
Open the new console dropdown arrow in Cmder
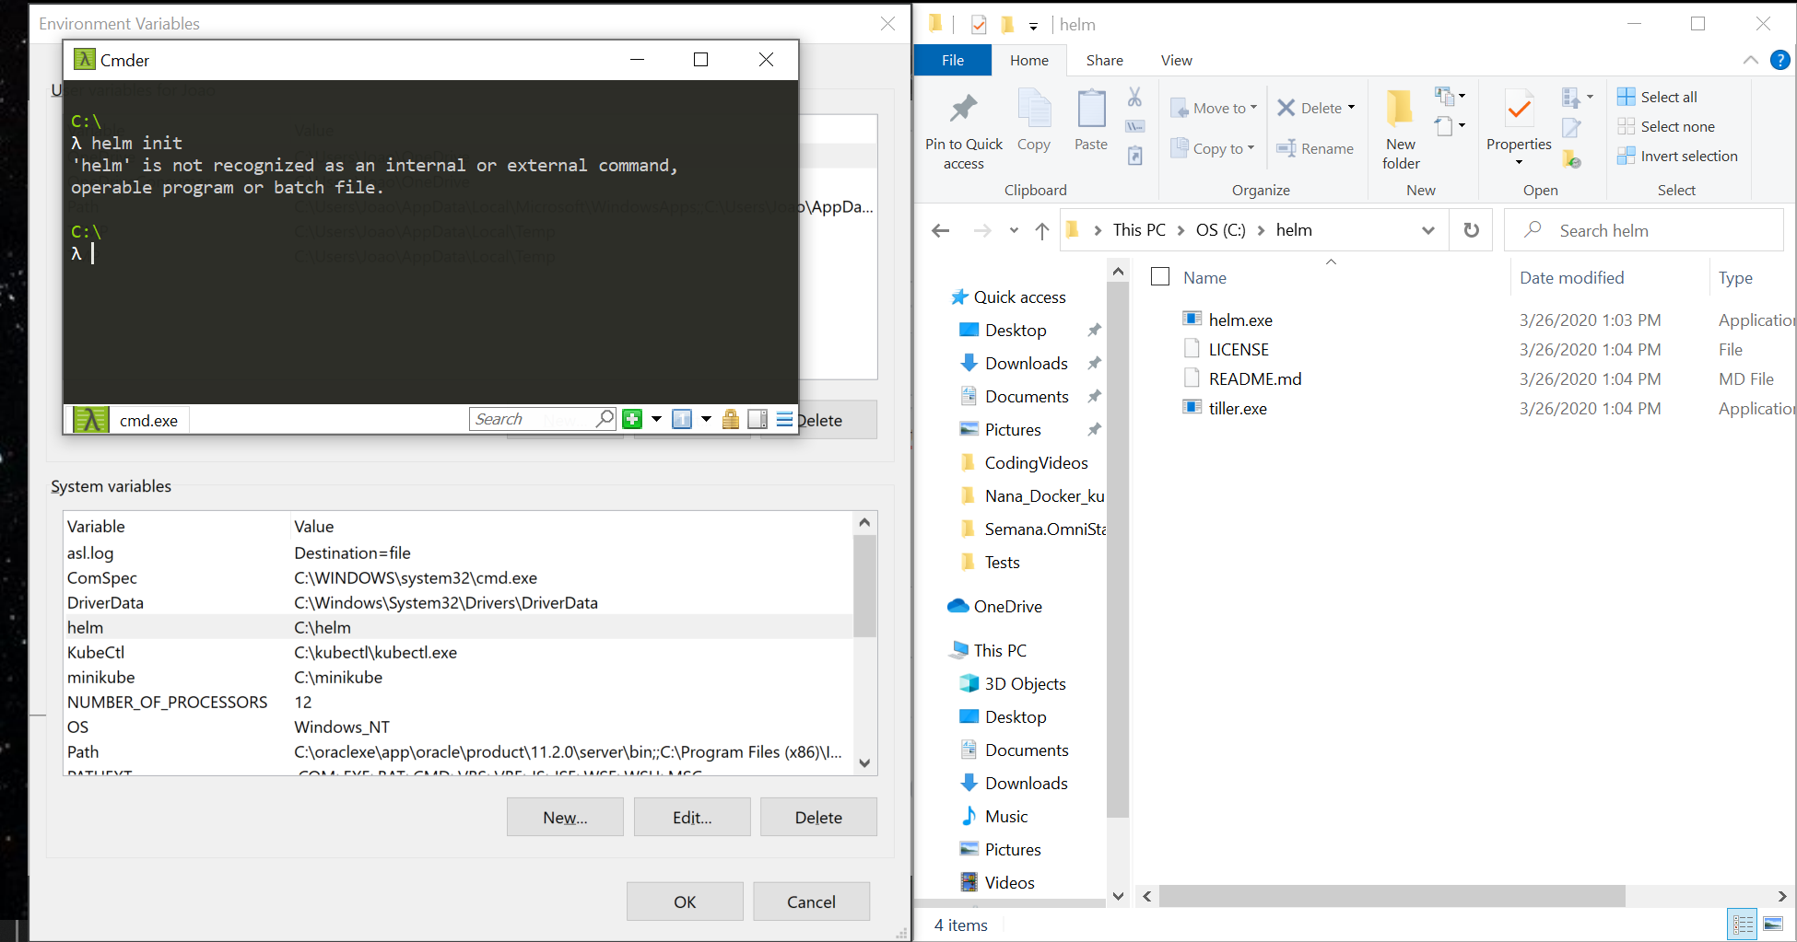[656, 419]
